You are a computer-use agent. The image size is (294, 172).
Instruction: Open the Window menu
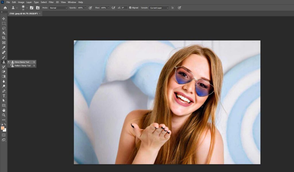(72, 2)
